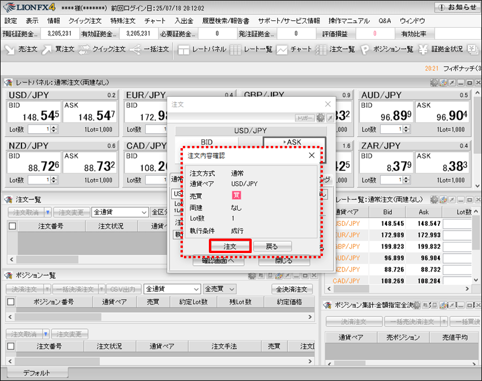Toggle the checkbox beside 注文番号 in the lower position order table
This screenshot has width=482, height=381.
coord(10,346)
